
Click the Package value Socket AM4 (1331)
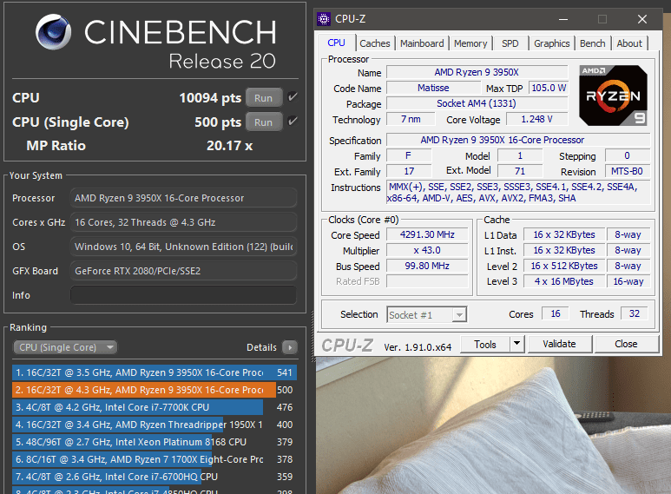[477, 103]
